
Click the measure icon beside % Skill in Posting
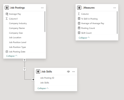[x=79, y=18]
